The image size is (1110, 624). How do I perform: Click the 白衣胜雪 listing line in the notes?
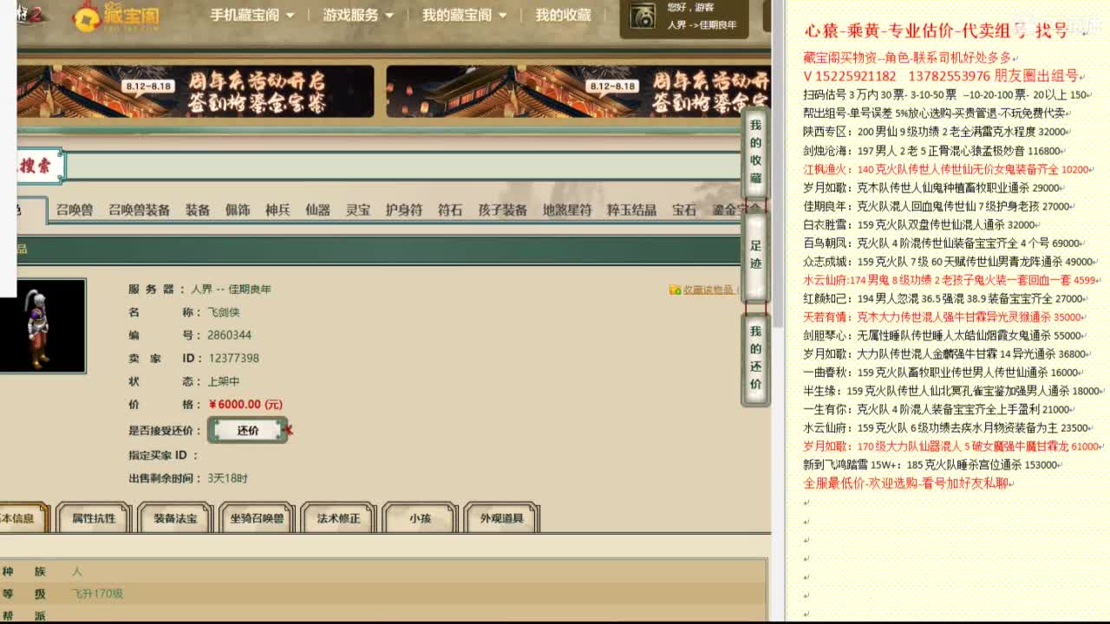922,224
